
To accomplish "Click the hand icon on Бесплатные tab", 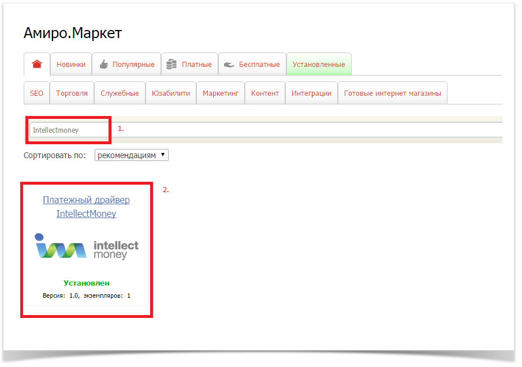I will [x=229, y=65].
